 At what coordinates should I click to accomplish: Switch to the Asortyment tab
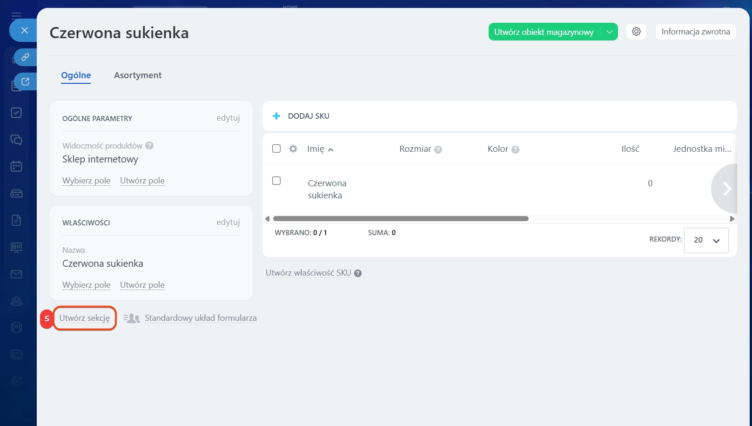pos(138,75)
